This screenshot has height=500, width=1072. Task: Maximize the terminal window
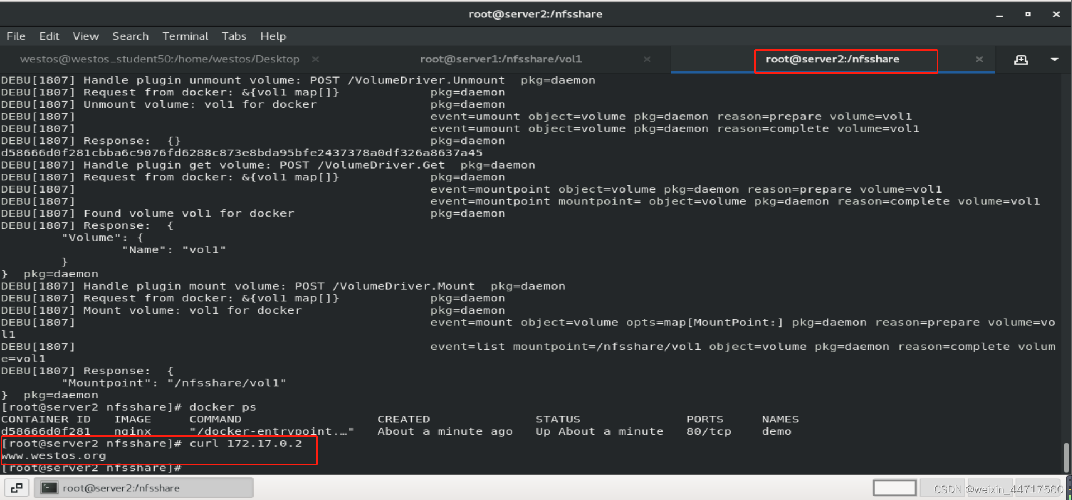(1028, 15)
